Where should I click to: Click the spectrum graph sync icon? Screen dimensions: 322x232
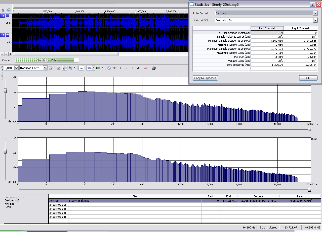click(70, 68)
